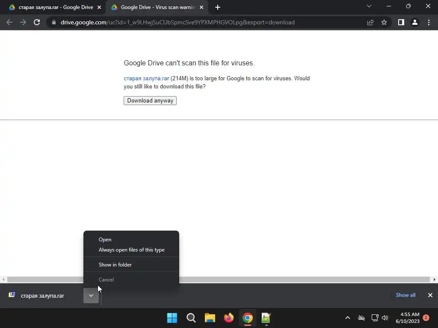The height and width of the screenshot is (328, 438).
Task: Open Chrome's three-dot menu
Action: point(429,22)
